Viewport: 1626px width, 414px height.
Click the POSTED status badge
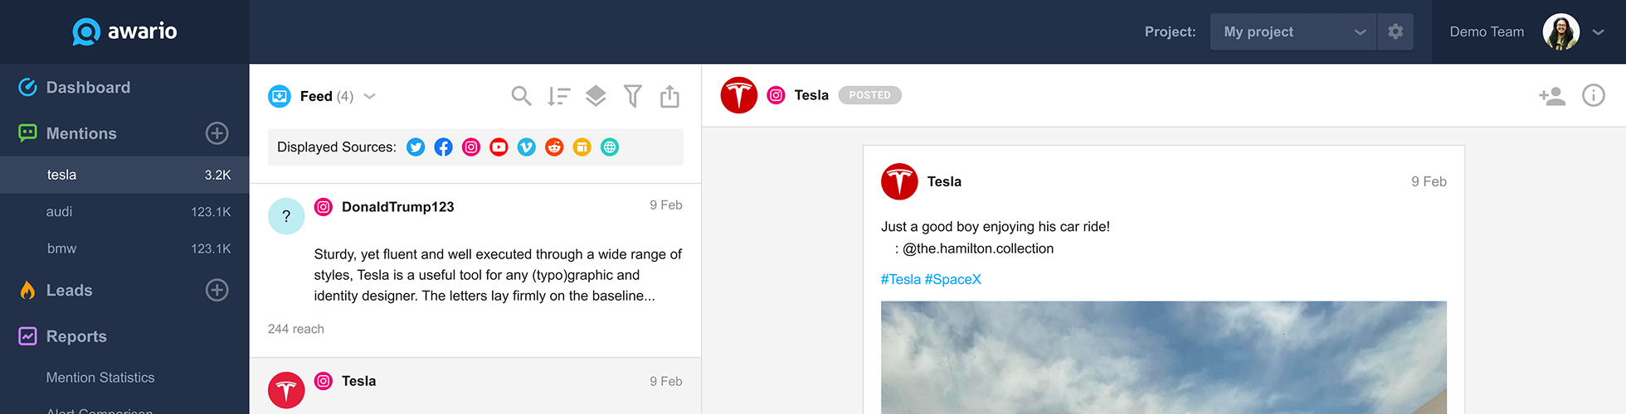tap(869, 95)
